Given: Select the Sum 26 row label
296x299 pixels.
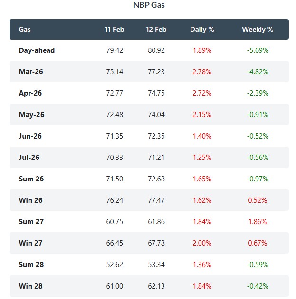Looking at the screenshot, I should tap(31, 179).
